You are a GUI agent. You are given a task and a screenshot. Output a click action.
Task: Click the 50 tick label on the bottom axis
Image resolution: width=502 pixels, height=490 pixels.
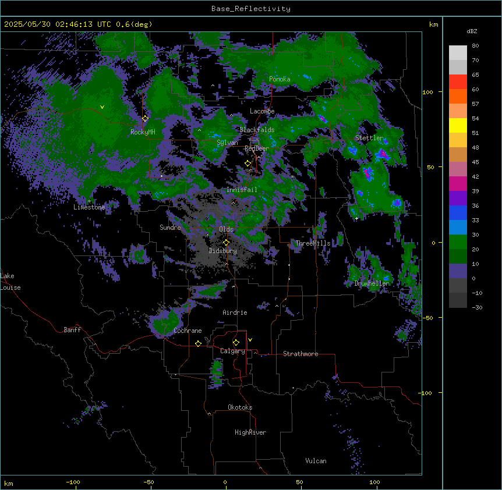(x=299, y=482)
